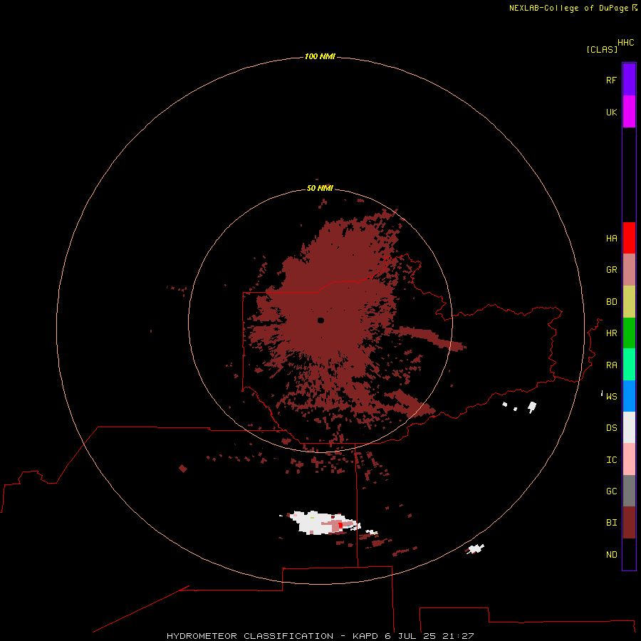This screenshot has height=641, width=641.
Task: Select the GR legend color block
Action: [x=629, y=270]
